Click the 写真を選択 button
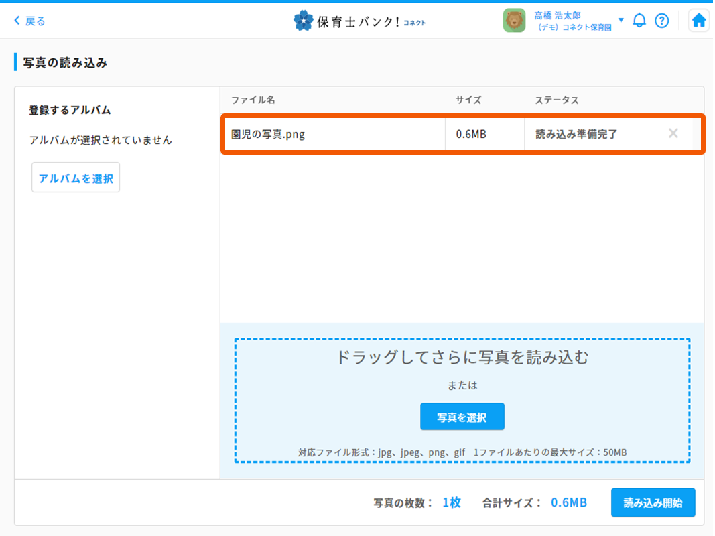Viewport: 715px width, 536px height. coord(462,417)
